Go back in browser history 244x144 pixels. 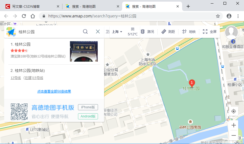point(6,16)
